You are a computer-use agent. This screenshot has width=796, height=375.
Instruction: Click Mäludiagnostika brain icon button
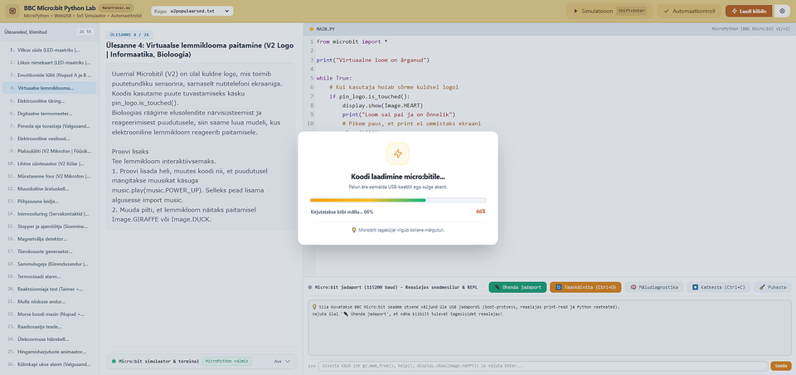[x=654, y=287]
